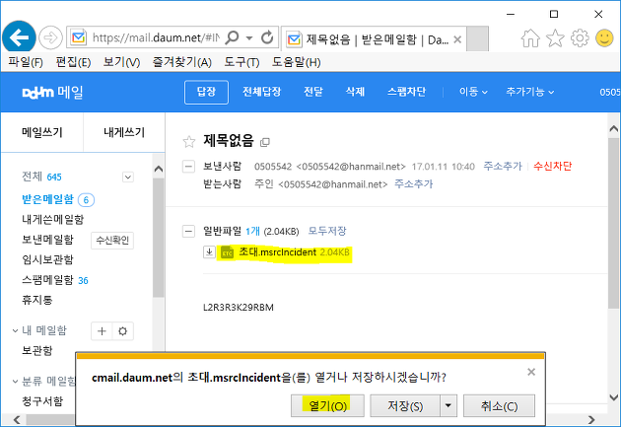Viewport: 621px width, 427px height.
Task: Click 주소추가 next to sender
Action: 503,166
